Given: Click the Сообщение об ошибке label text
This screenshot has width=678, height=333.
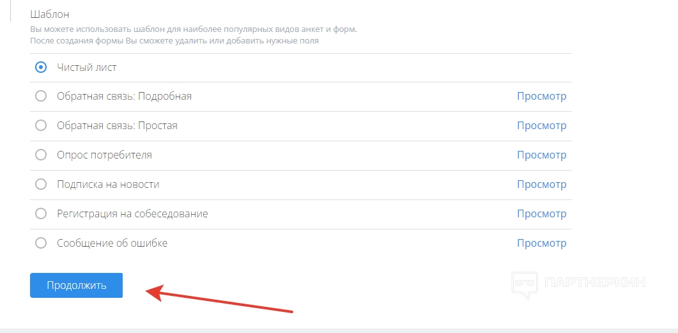Looking at the screenshot, I should click(112, 244).
